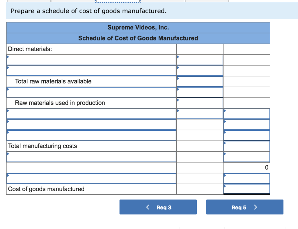The image size is (298, 229).
Task: Open first label dropdown under Direct materials
Action: tap(91, 60)
